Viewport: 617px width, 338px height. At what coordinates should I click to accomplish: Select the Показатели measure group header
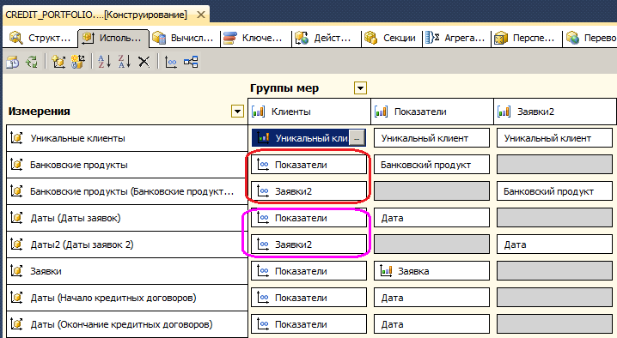coord(431,112)
